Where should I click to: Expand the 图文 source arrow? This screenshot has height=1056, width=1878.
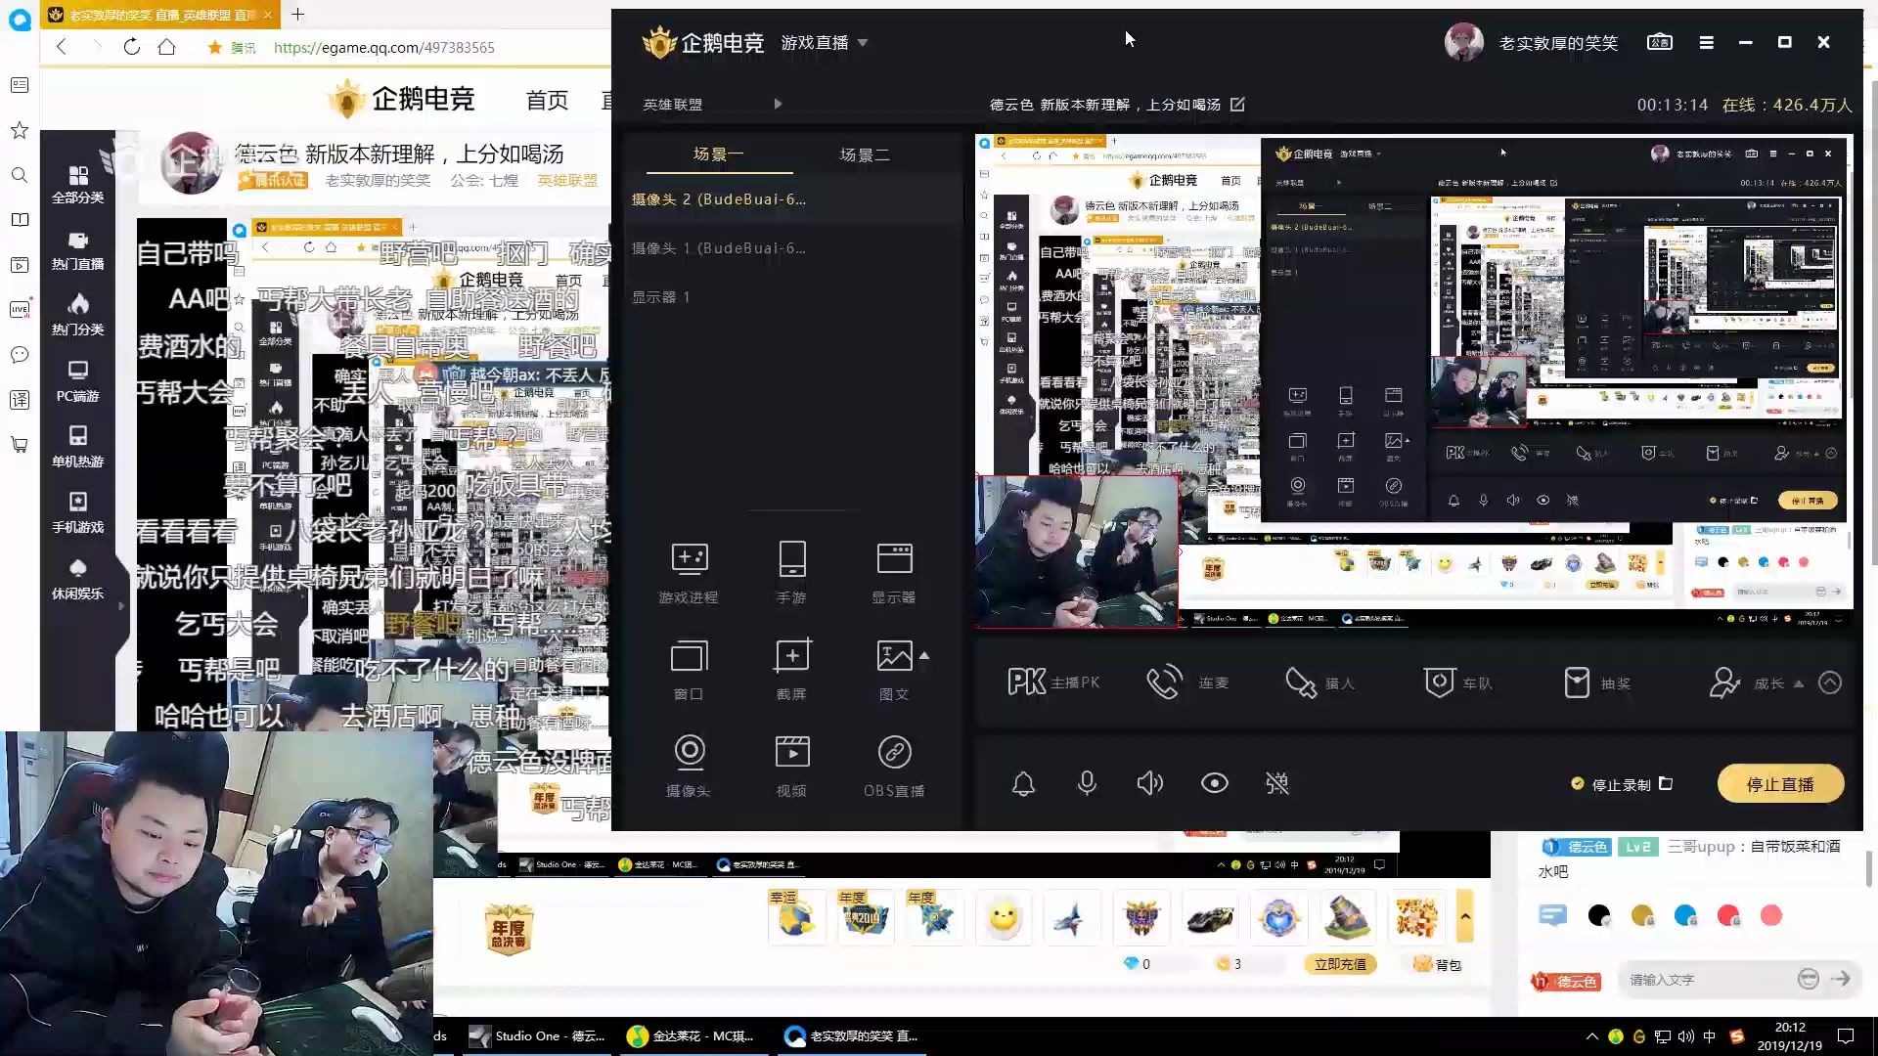click(924, 656)
